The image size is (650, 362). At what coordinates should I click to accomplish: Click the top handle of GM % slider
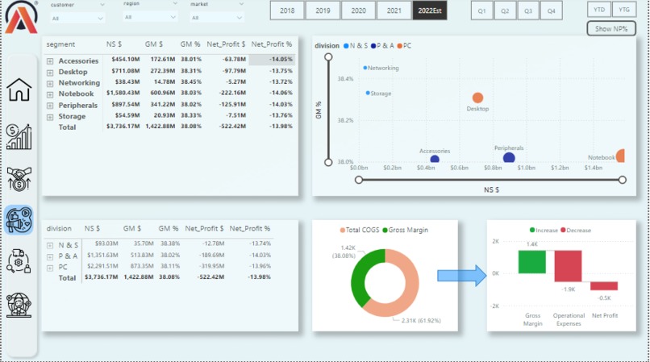click(x=328, y=56)
